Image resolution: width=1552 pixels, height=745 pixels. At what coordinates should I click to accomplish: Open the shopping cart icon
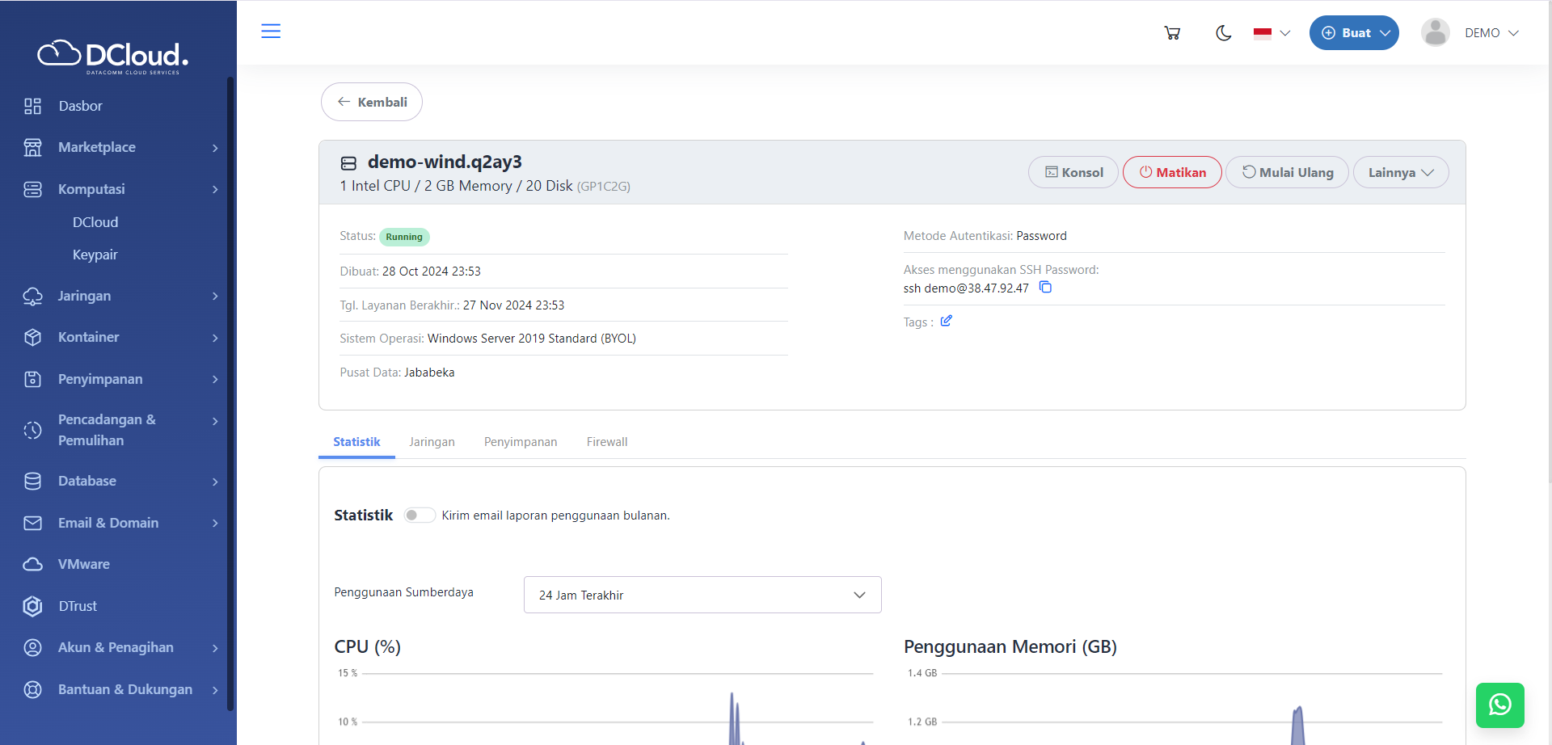pos(1172,33)
